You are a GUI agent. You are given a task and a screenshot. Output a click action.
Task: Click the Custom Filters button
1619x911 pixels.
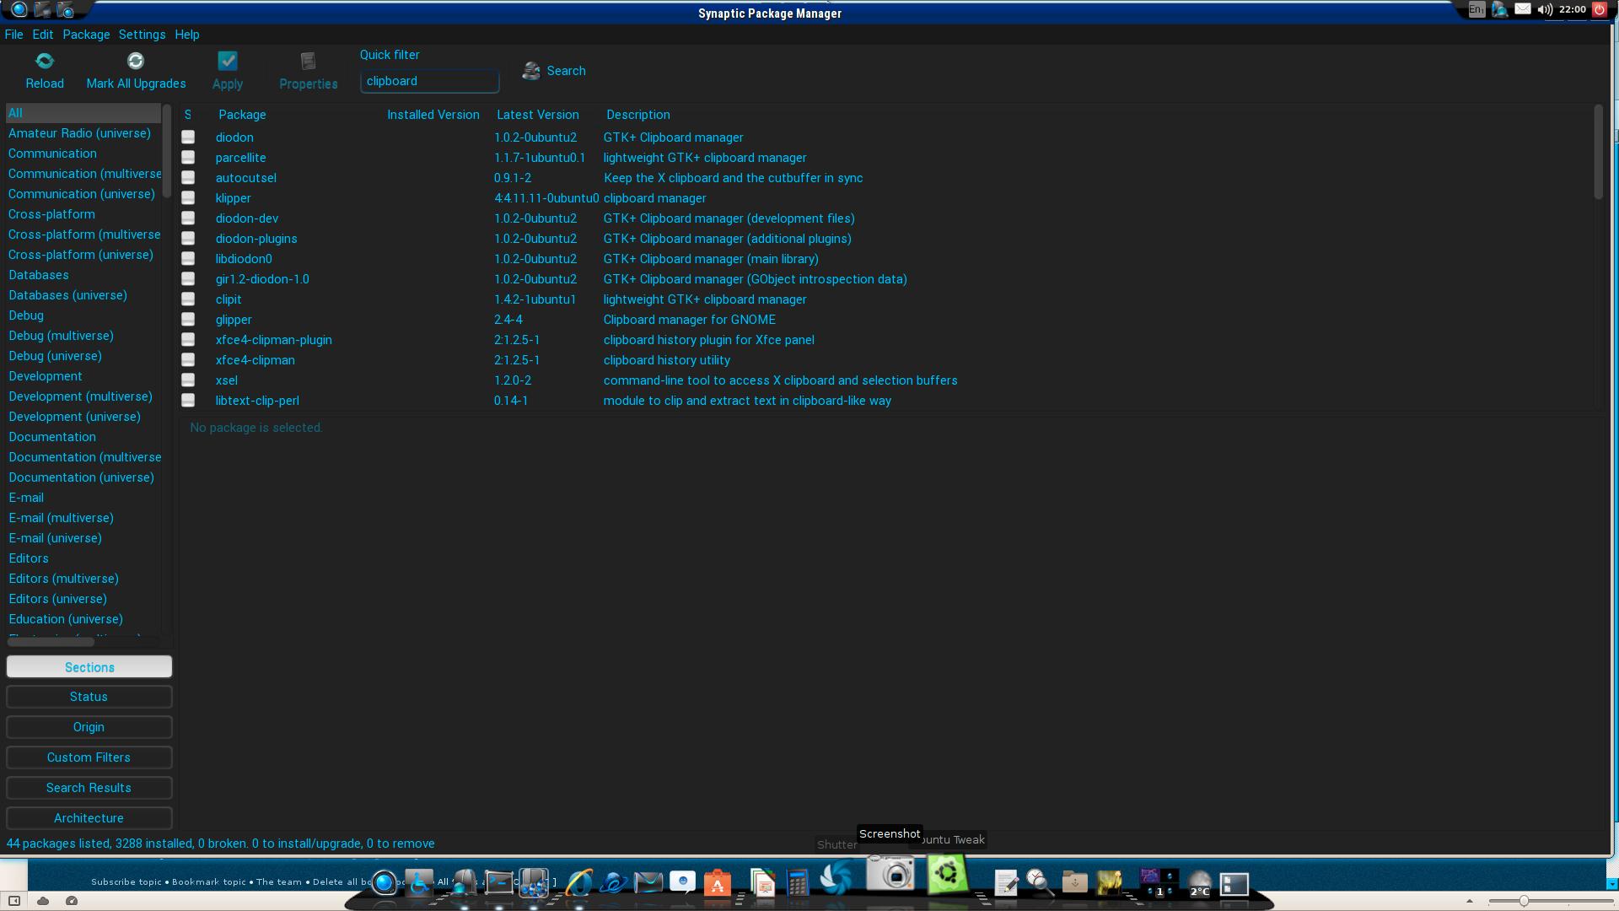[88, 757]
